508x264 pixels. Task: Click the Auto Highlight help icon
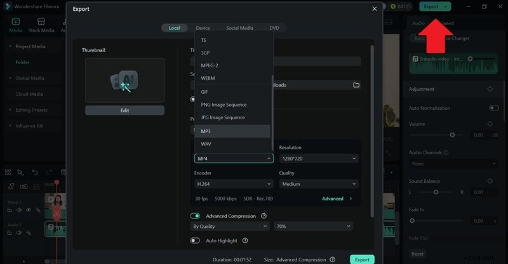click(x=245, y=241)
